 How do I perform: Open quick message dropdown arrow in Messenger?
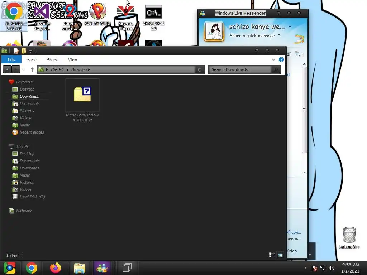click(x=279, y=35)
